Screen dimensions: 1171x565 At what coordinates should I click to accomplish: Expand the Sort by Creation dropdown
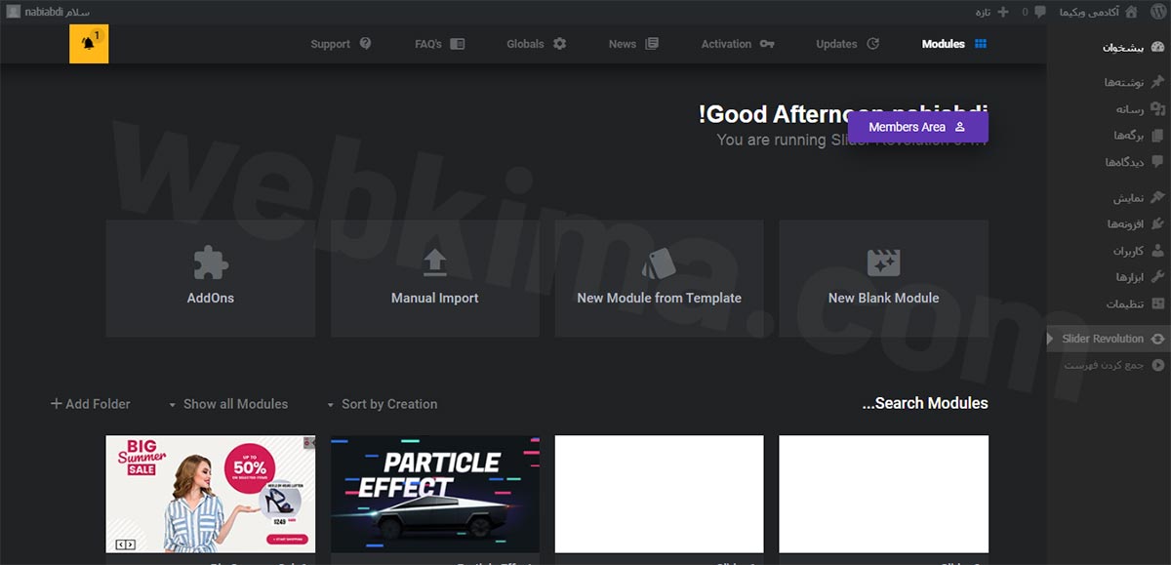[x=382, y=404]
